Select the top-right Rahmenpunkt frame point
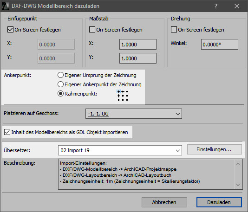 click(x=127, y=92)
